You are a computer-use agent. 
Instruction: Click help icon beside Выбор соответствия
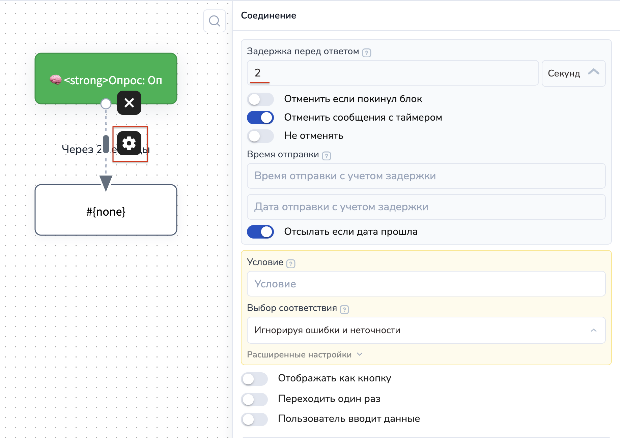coord(344,310)
